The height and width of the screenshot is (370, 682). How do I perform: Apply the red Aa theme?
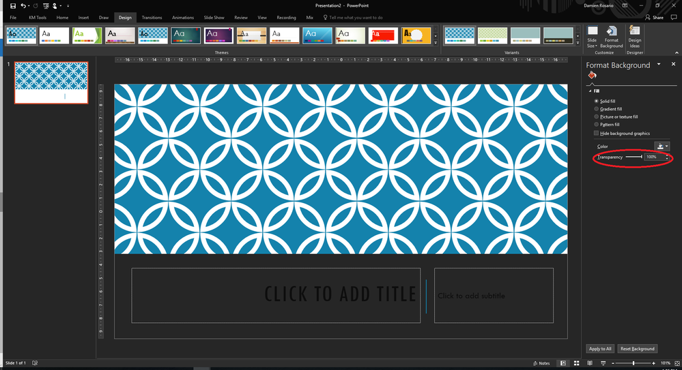[383, 35]
